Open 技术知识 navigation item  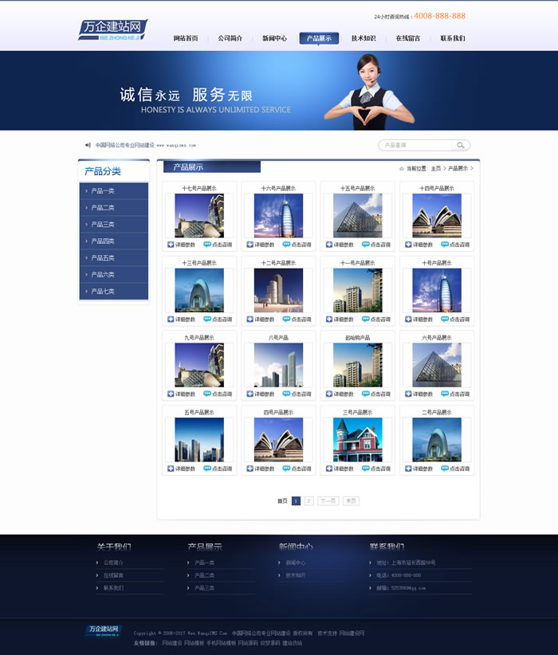[x=363, y=38]
